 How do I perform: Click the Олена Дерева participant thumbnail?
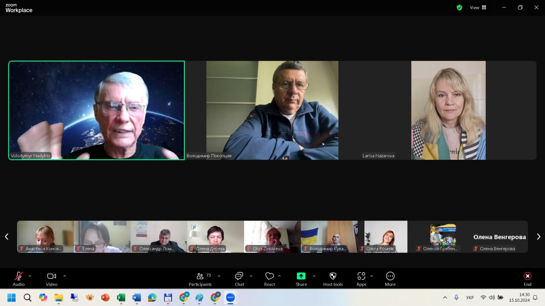click(215, 237)
